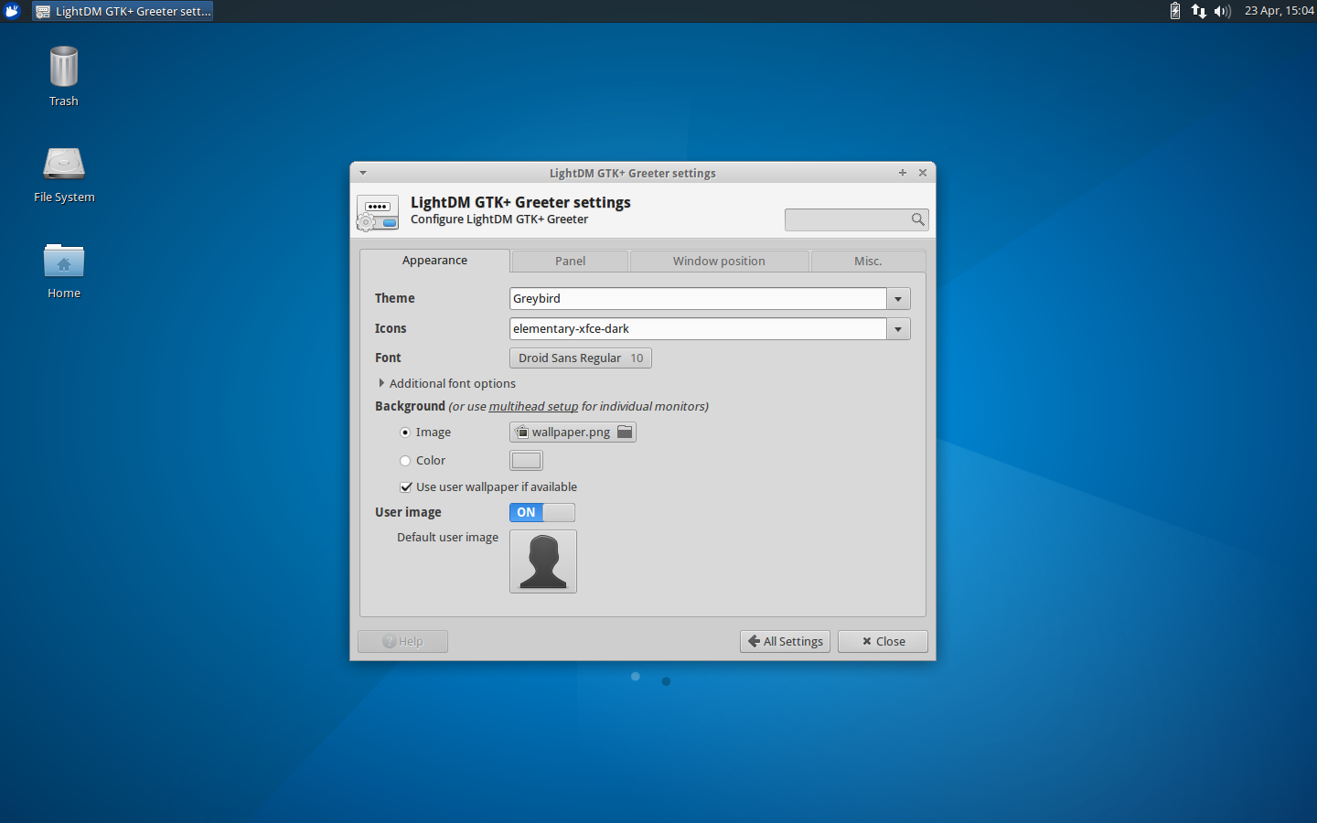Open the multihead setup link
This screenshot has height=823, width=1317.
click(532, 406)
